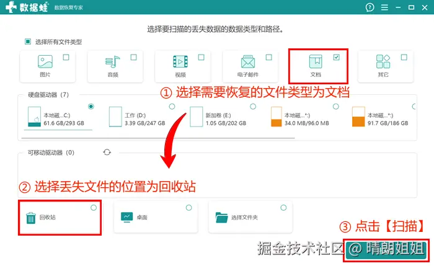This screenshot has height=266, width=434.
Task: Select the 视频 video type icon
Action: 180,61
